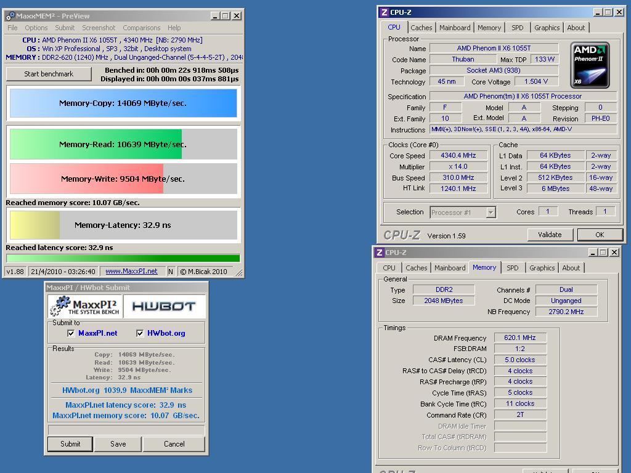
Task: Click the Command Rate 2T value
Action: click(x=520, y=414)
